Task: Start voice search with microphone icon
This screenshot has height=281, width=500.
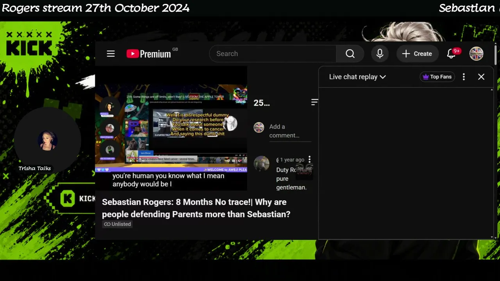Action: (380, 54)
